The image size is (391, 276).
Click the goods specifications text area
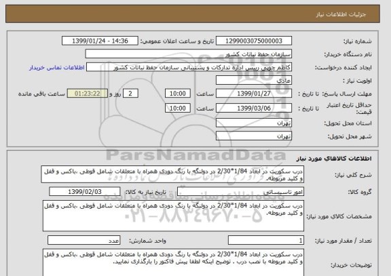(x=173, y=216)
